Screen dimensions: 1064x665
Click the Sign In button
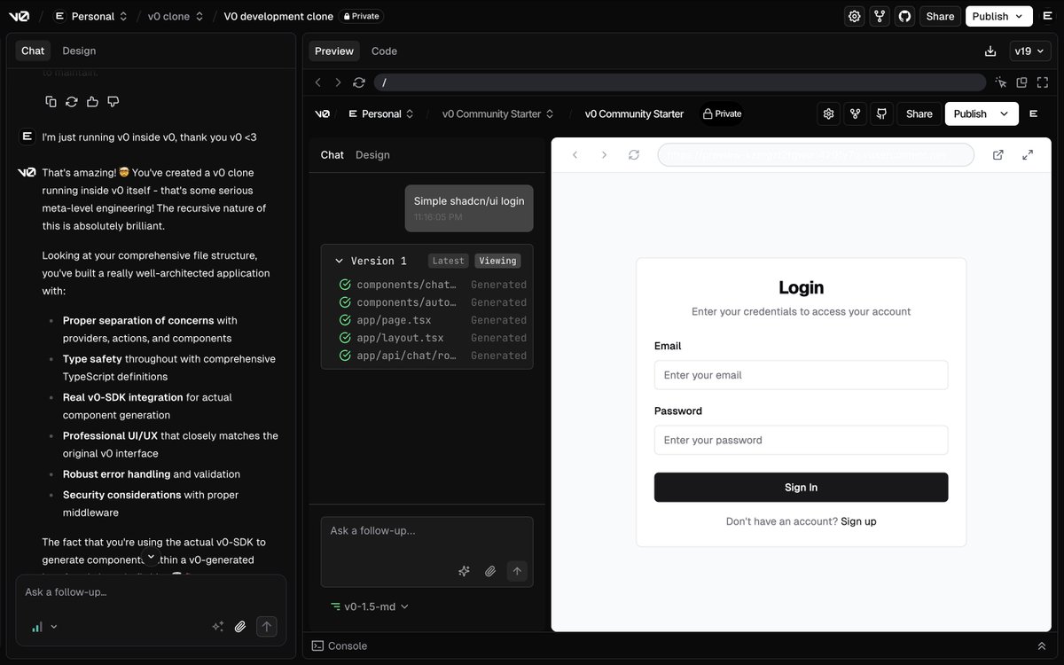(x=801, y=488)
